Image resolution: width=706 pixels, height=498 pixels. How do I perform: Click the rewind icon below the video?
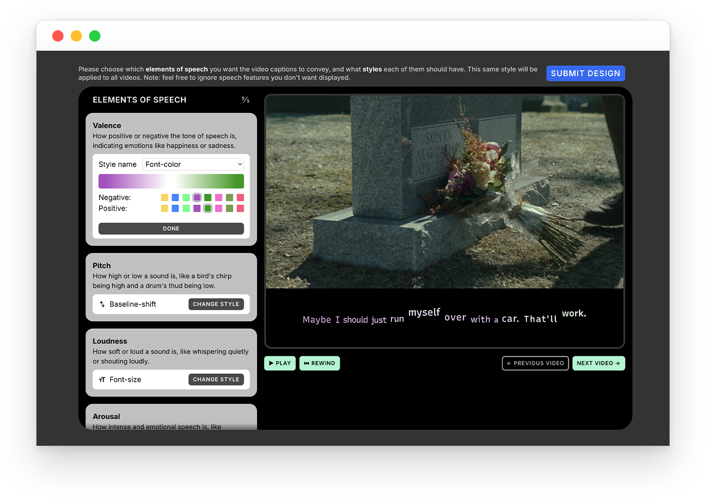[308, 363]
